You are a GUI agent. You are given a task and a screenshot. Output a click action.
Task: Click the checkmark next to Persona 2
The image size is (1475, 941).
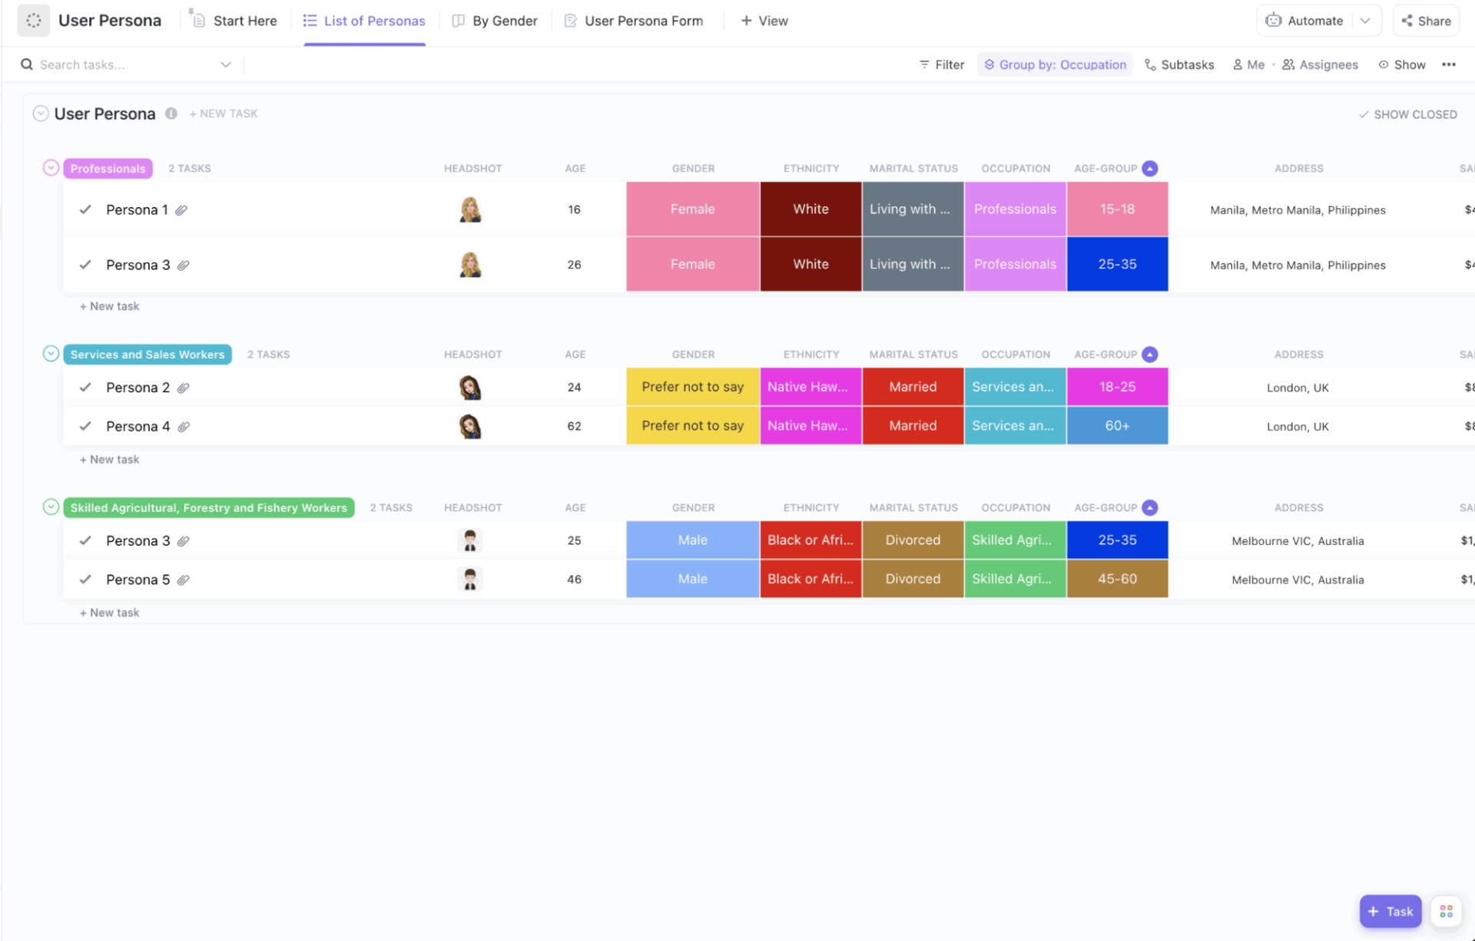(85, 387)
